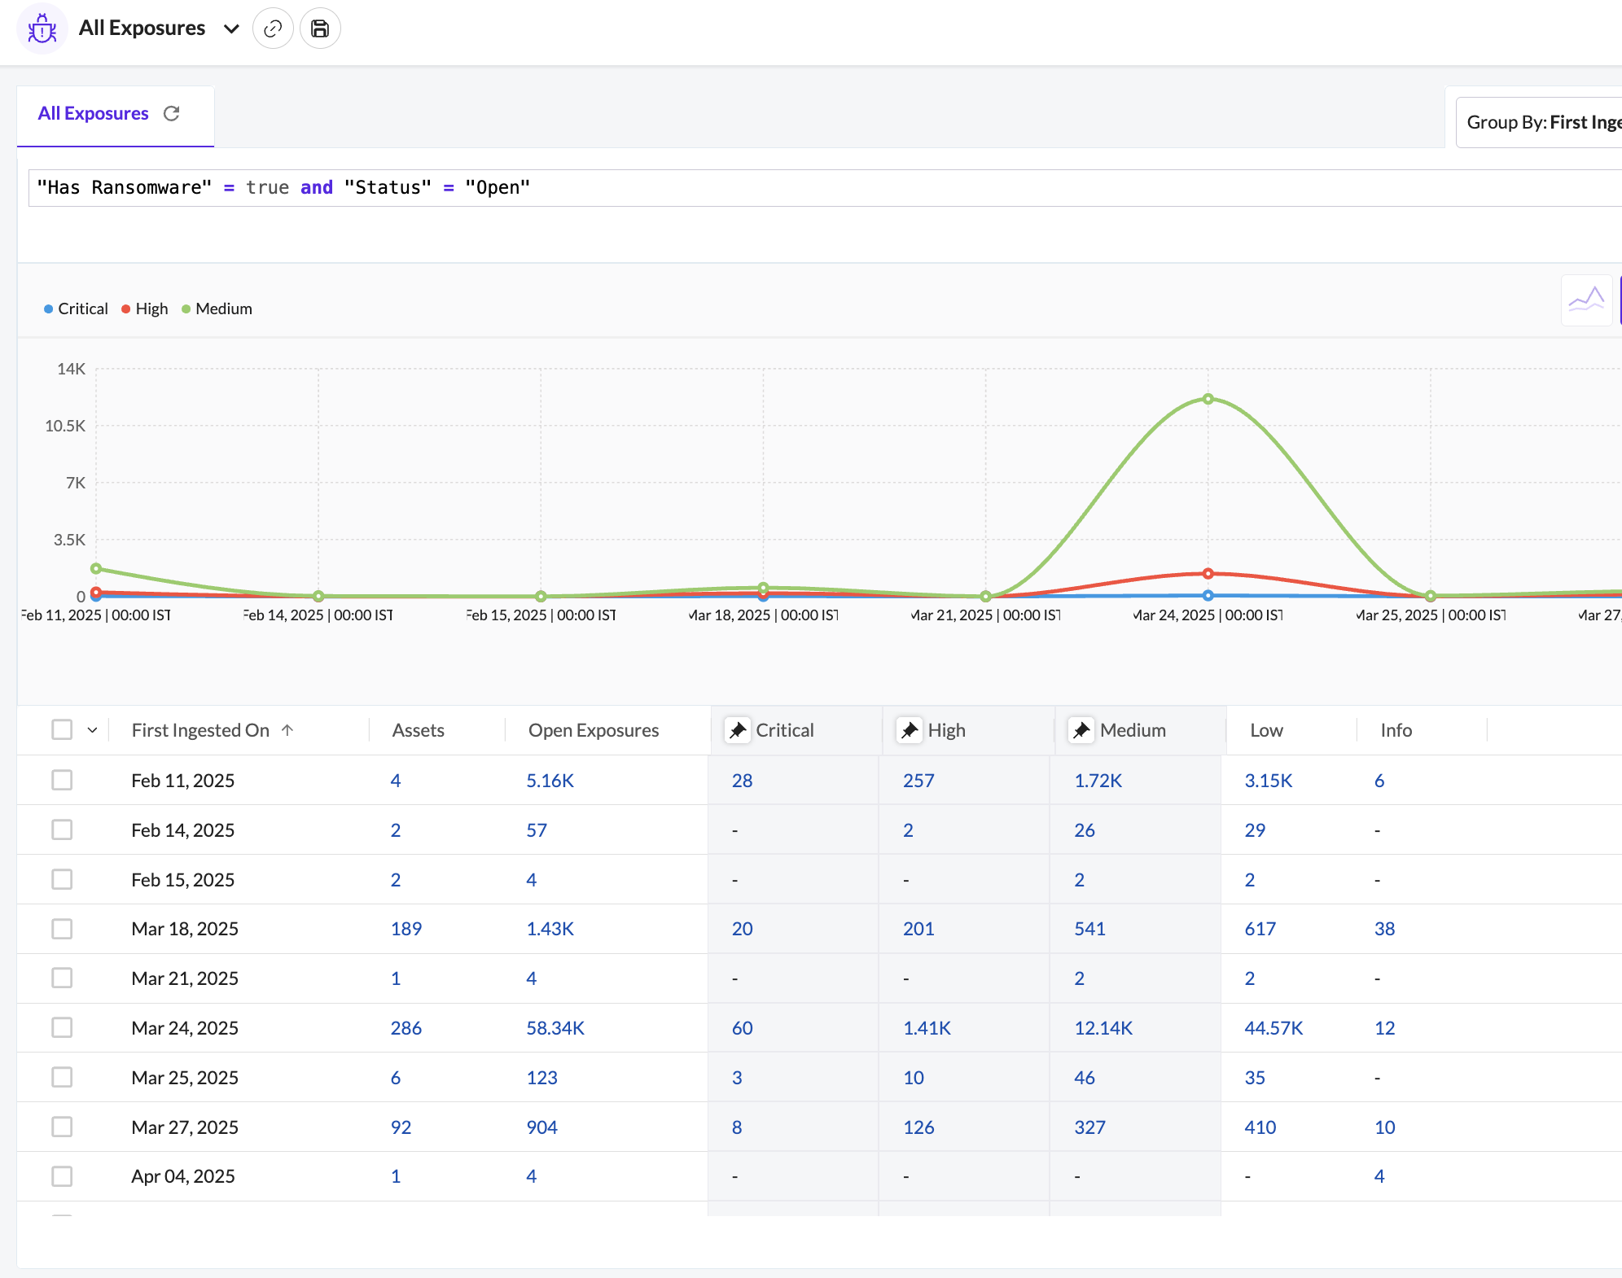Copy link using the chain icon
The height and width of the screenshot is (1278, 1622).
coord(273,28)
